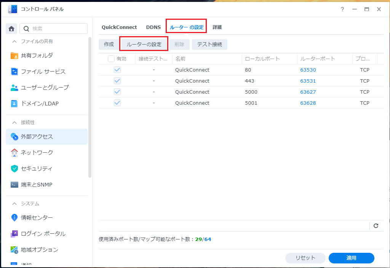Toggle checkbox for local port 5000 row

[117, 92]
